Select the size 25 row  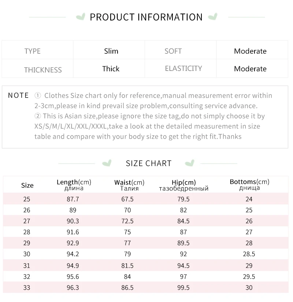click(146, 199)
